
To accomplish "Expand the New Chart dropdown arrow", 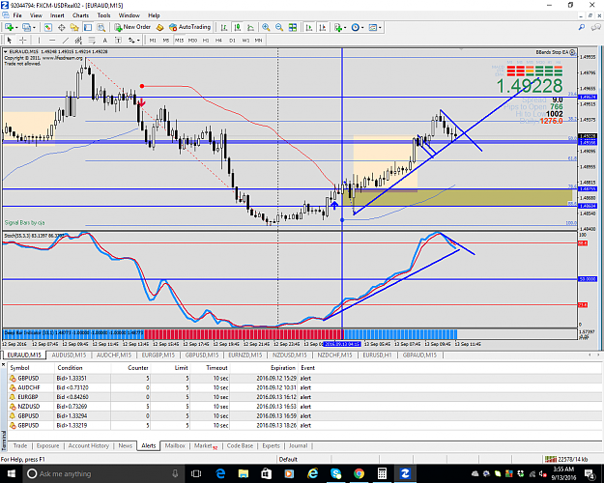I will [16, 28].
